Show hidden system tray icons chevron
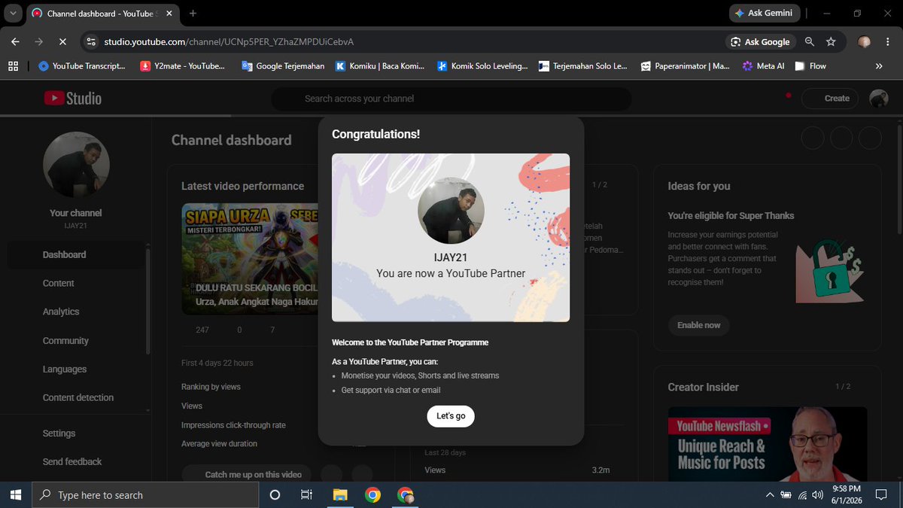Image resolution: width=903 pixels, height=508 pixels. click(769, 494)
